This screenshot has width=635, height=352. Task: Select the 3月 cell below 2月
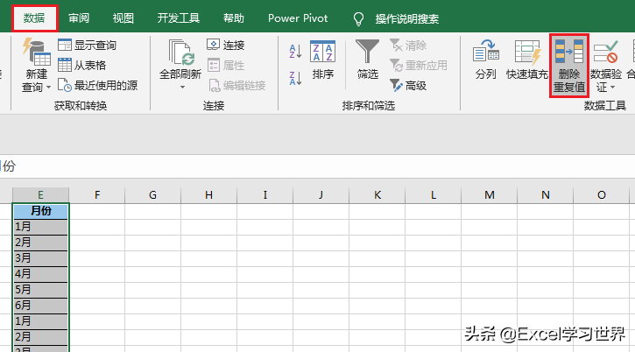click(x=40, y=258)
